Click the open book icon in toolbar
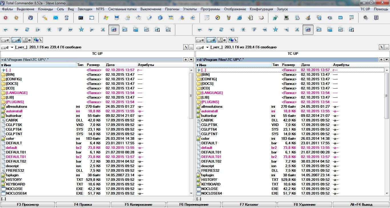 pyautogui.click(x=261, y=18)
